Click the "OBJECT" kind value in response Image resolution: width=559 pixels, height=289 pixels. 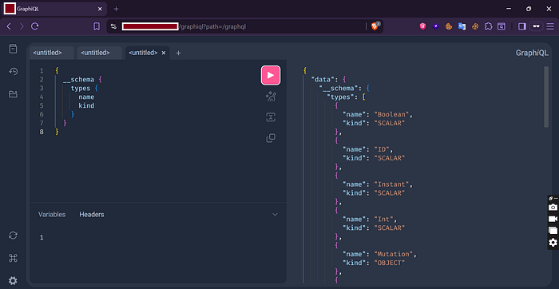[x=390, y=263]
